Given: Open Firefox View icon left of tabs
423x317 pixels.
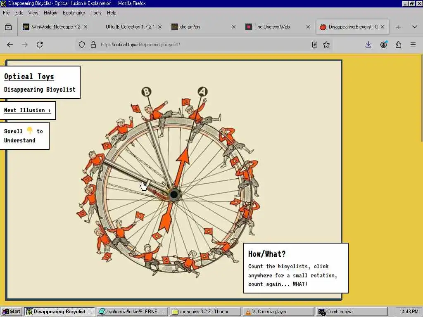Looking at the screenshot, I should pos(8,27).
